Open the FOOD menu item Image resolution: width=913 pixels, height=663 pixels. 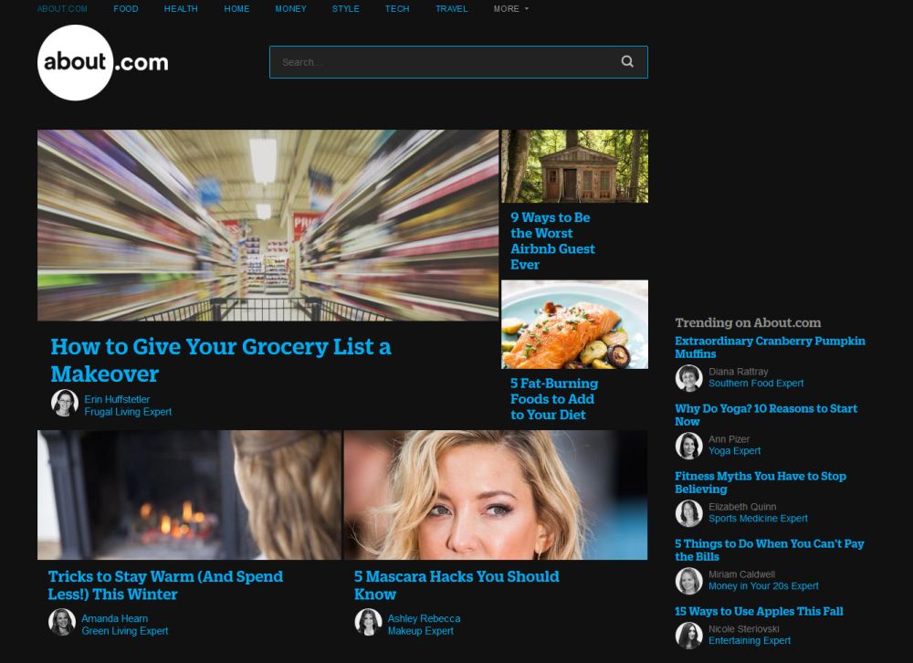click(x=126, y=8)
